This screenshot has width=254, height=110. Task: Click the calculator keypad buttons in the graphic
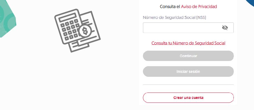(x=70, y=30)
